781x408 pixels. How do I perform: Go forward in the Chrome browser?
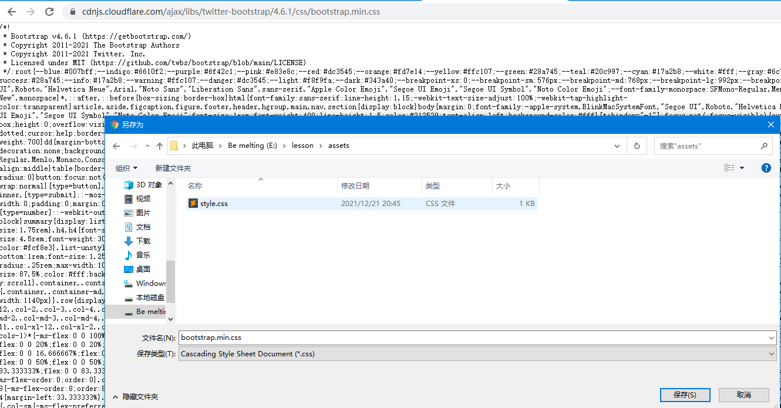(x=31, y=12)
